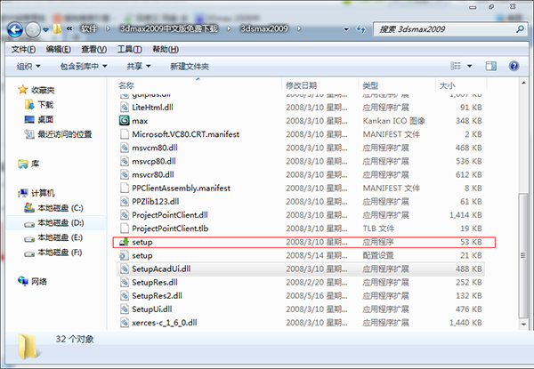
Task: Click the max ICO file icon
Action: 125,121
